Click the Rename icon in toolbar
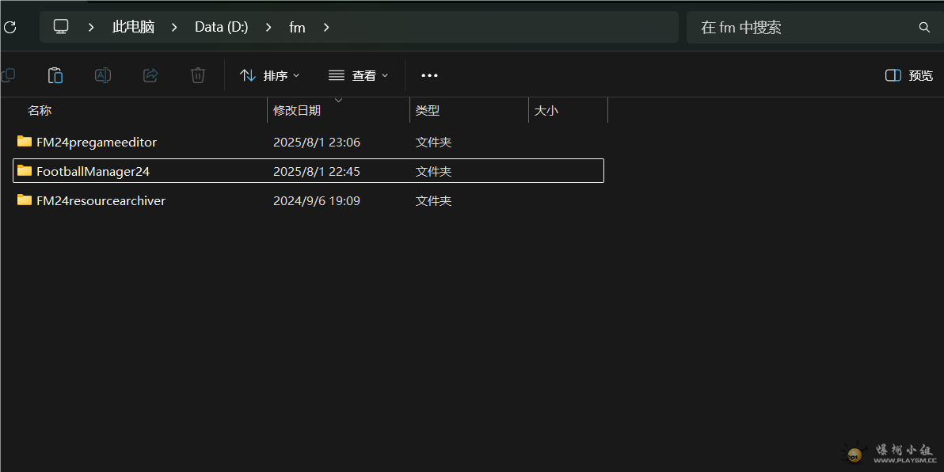 pyautogui.click(x=103, y=75)
